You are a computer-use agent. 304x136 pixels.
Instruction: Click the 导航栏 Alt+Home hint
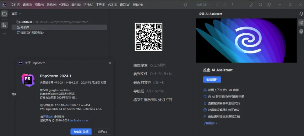coord(148,91)
